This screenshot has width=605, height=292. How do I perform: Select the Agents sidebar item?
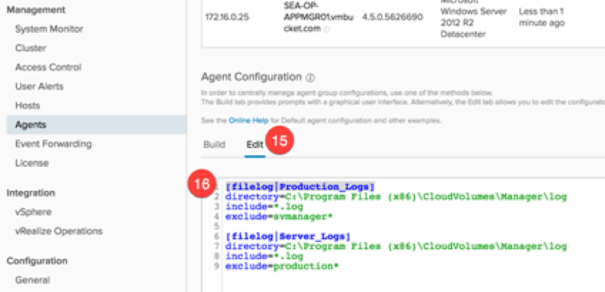31,125
